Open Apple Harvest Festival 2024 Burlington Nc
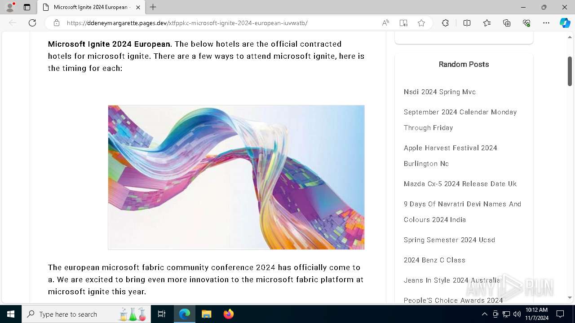This screenshot has width=575, height=323. 450,156
